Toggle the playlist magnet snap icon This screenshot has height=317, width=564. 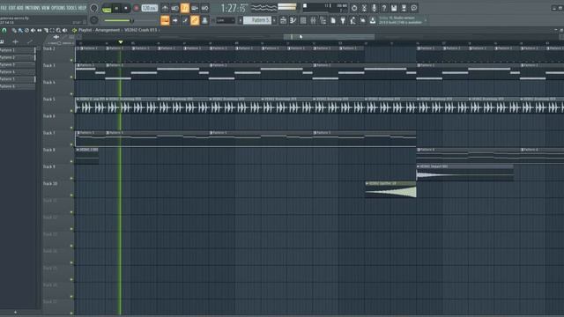click(x=4, y=31)
